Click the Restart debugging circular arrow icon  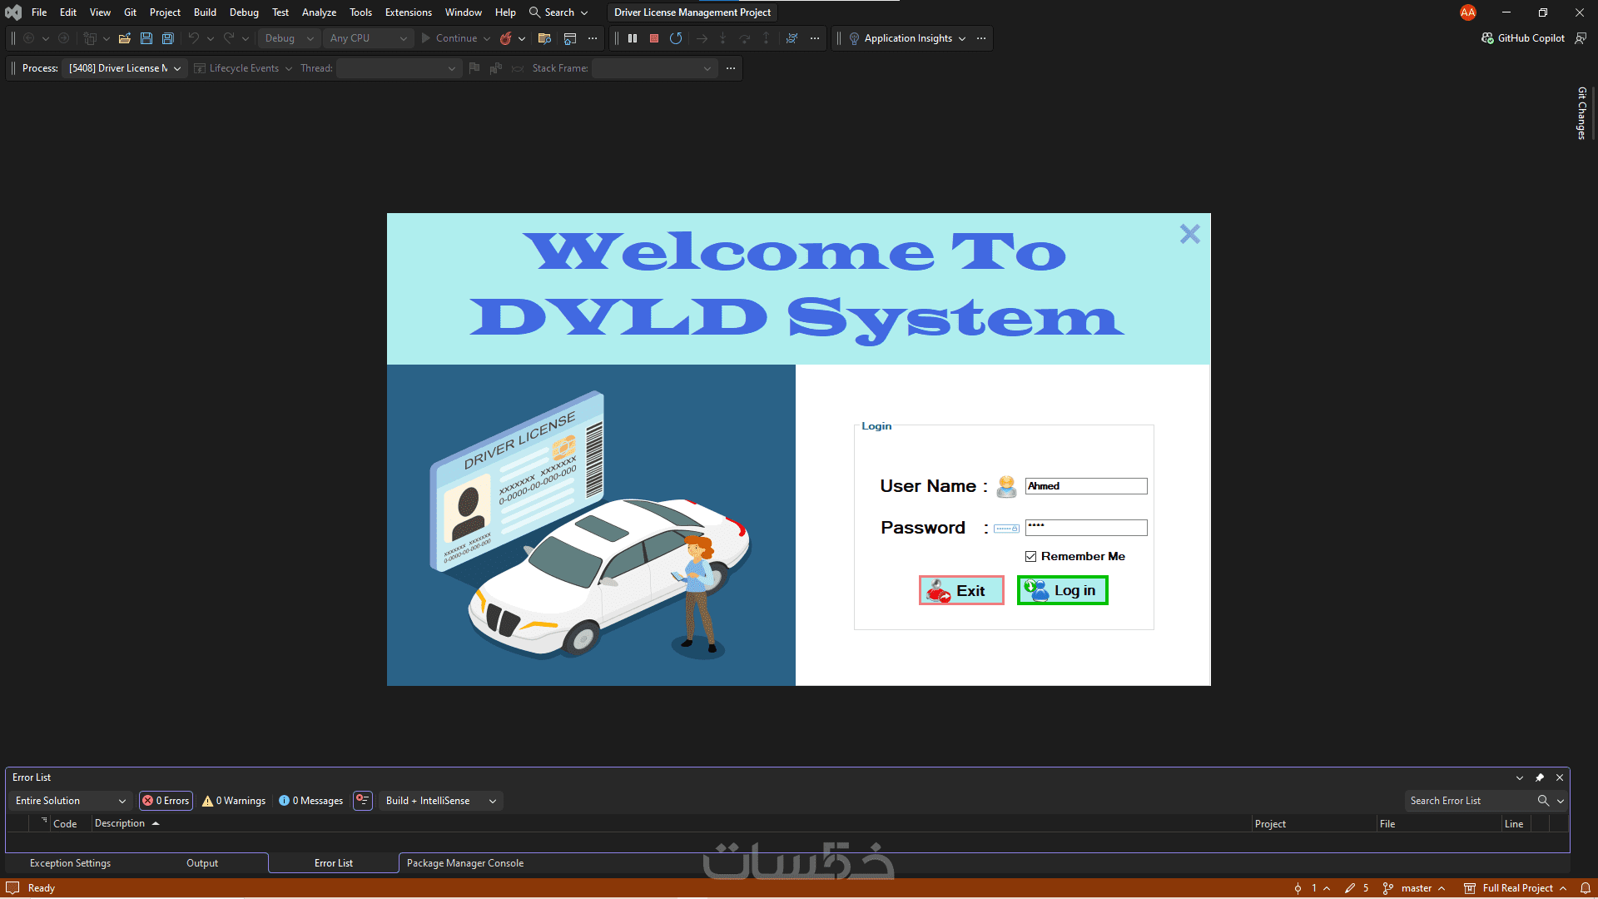[676, 38]
